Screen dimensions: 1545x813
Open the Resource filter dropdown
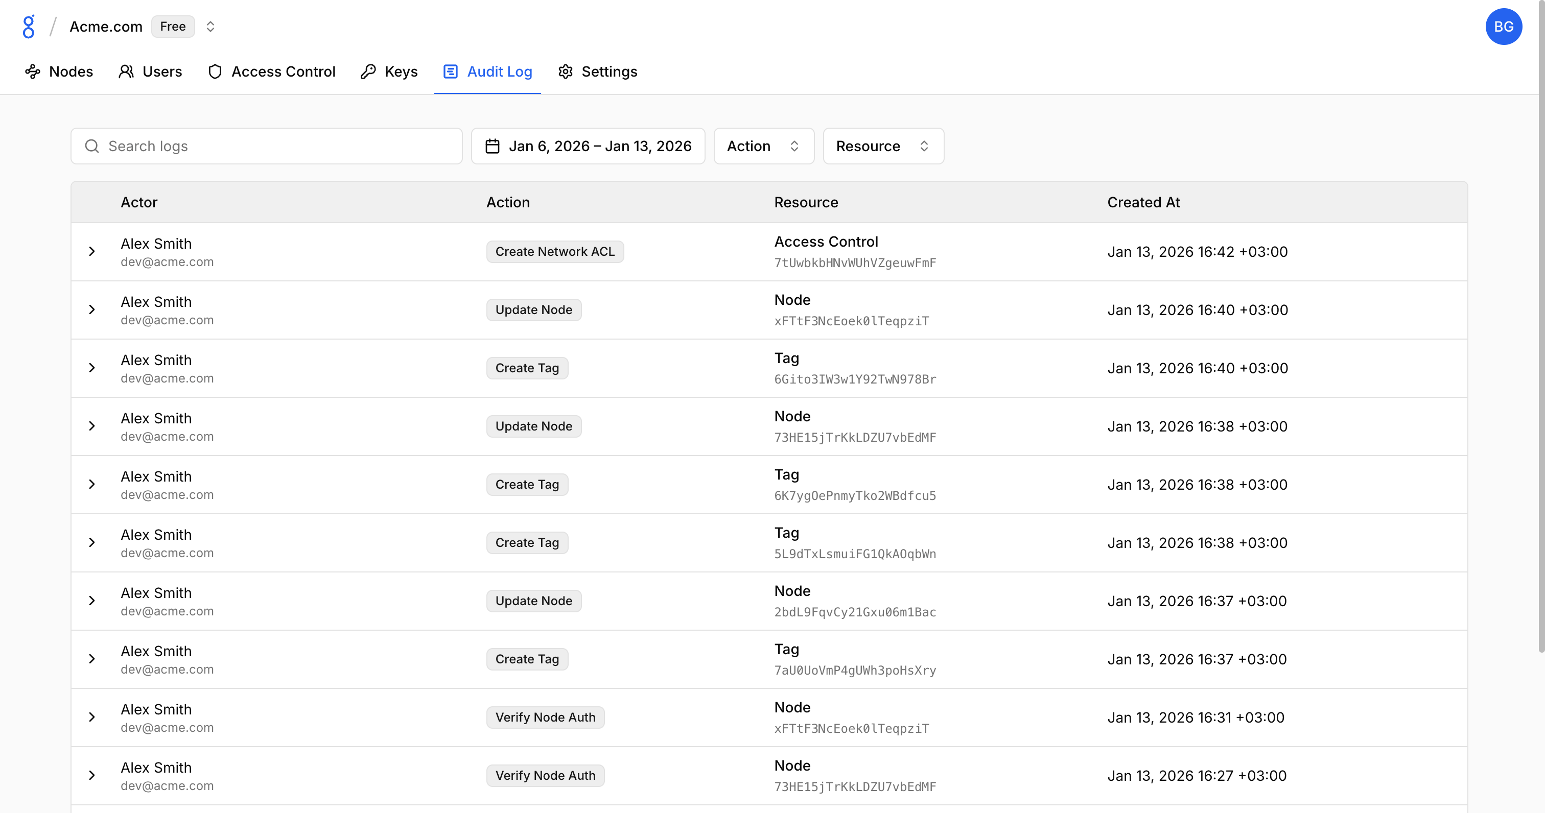tap(882, 146)
